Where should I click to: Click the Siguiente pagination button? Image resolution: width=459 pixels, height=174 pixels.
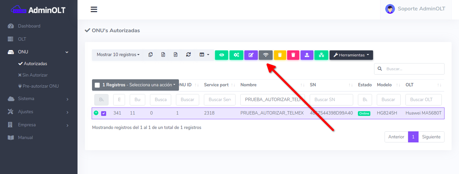[431, 137]
